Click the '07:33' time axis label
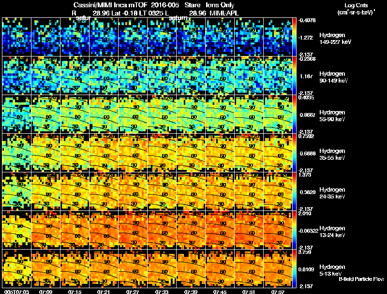The height and width of the screenshot is (294, 387). pyautogui.click(x=162, y=292)
